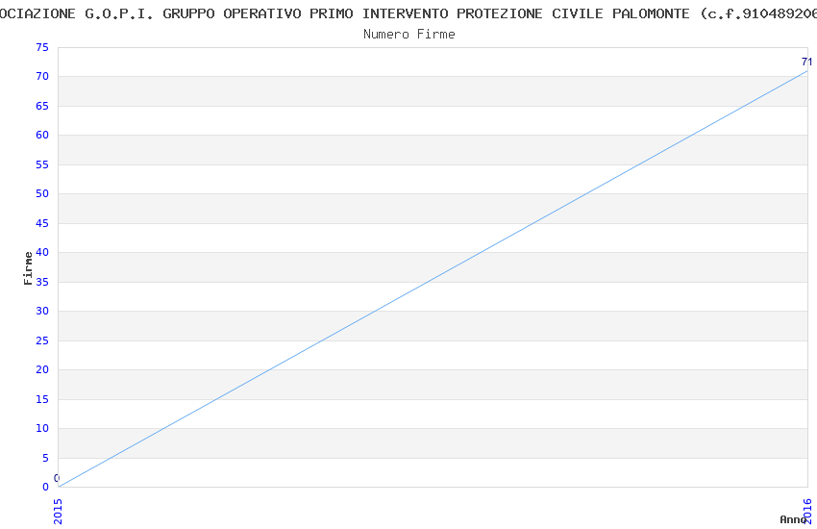The height and width of the screenshot is (529, 817).
Task: Click the y-axis tick value 25
Action: tap(42, 340)
